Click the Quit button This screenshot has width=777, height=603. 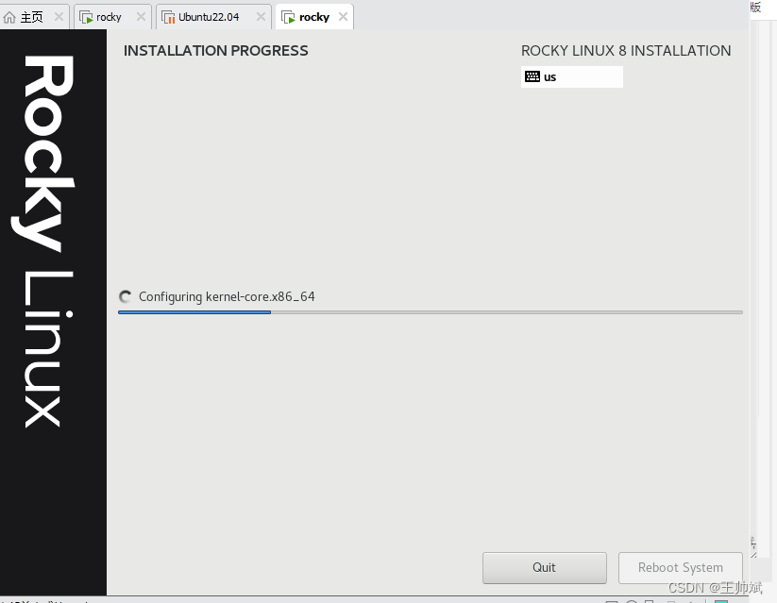[x=544, y=568]
